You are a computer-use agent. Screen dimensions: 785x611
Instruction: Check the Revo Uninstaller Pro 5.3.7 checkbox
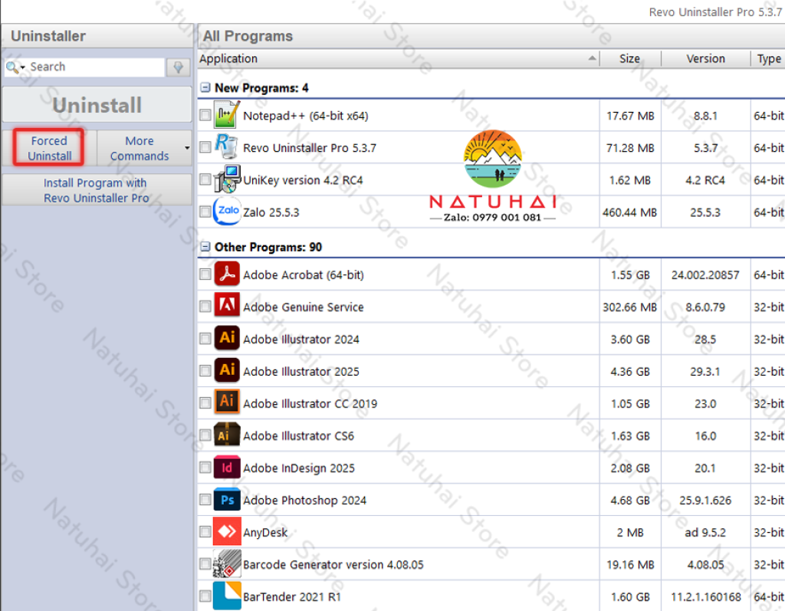point(205,147)
